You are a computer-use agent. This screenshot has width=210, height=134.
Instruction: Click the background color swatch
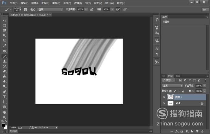[x=6, y=127]
